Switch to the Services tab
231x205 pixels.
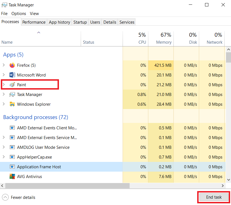click(127, 22)
